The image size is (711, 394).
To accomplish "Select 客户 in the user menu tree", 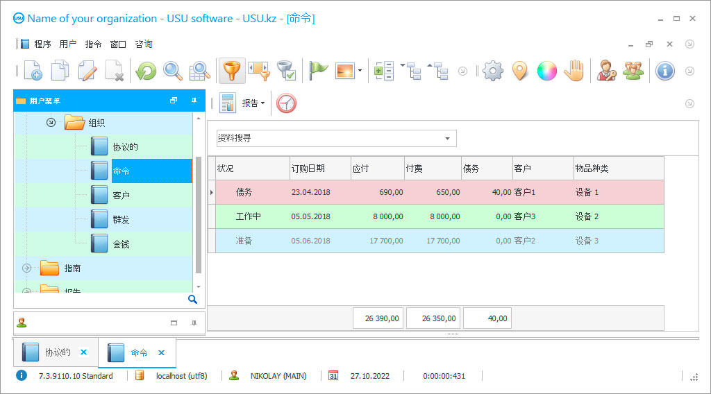I will pos(121,196).
